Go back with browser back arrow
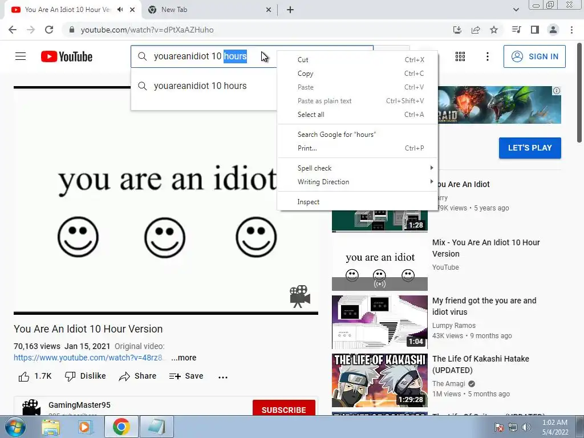 [13, 30]
